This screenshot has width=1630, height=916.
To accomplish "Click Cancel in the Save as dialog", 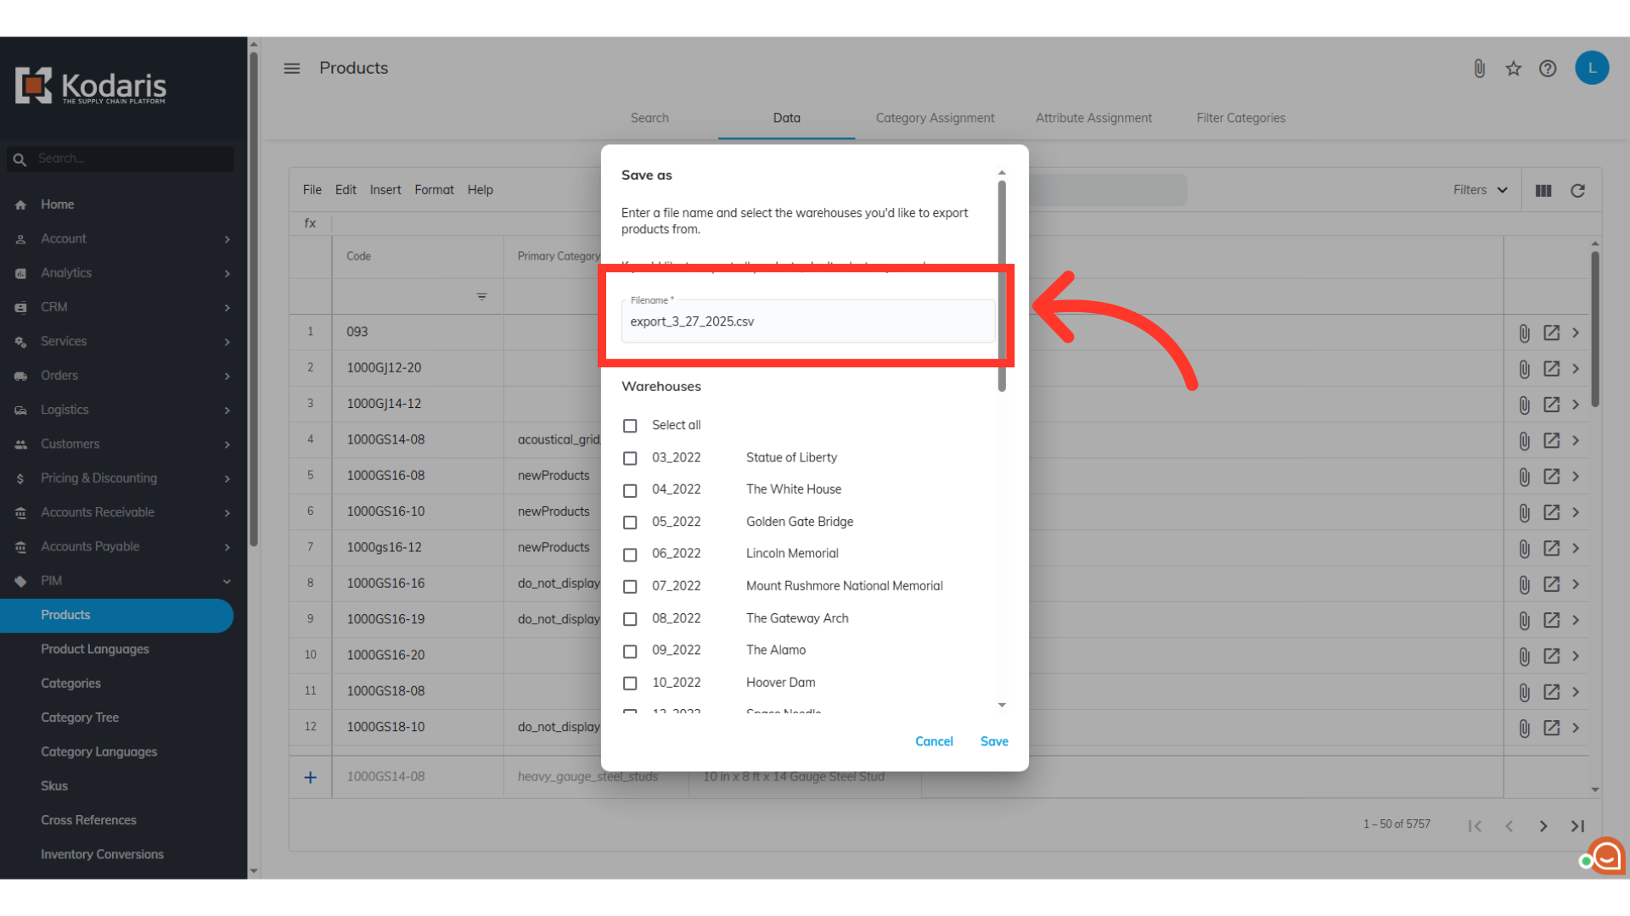I will point(934,741).
